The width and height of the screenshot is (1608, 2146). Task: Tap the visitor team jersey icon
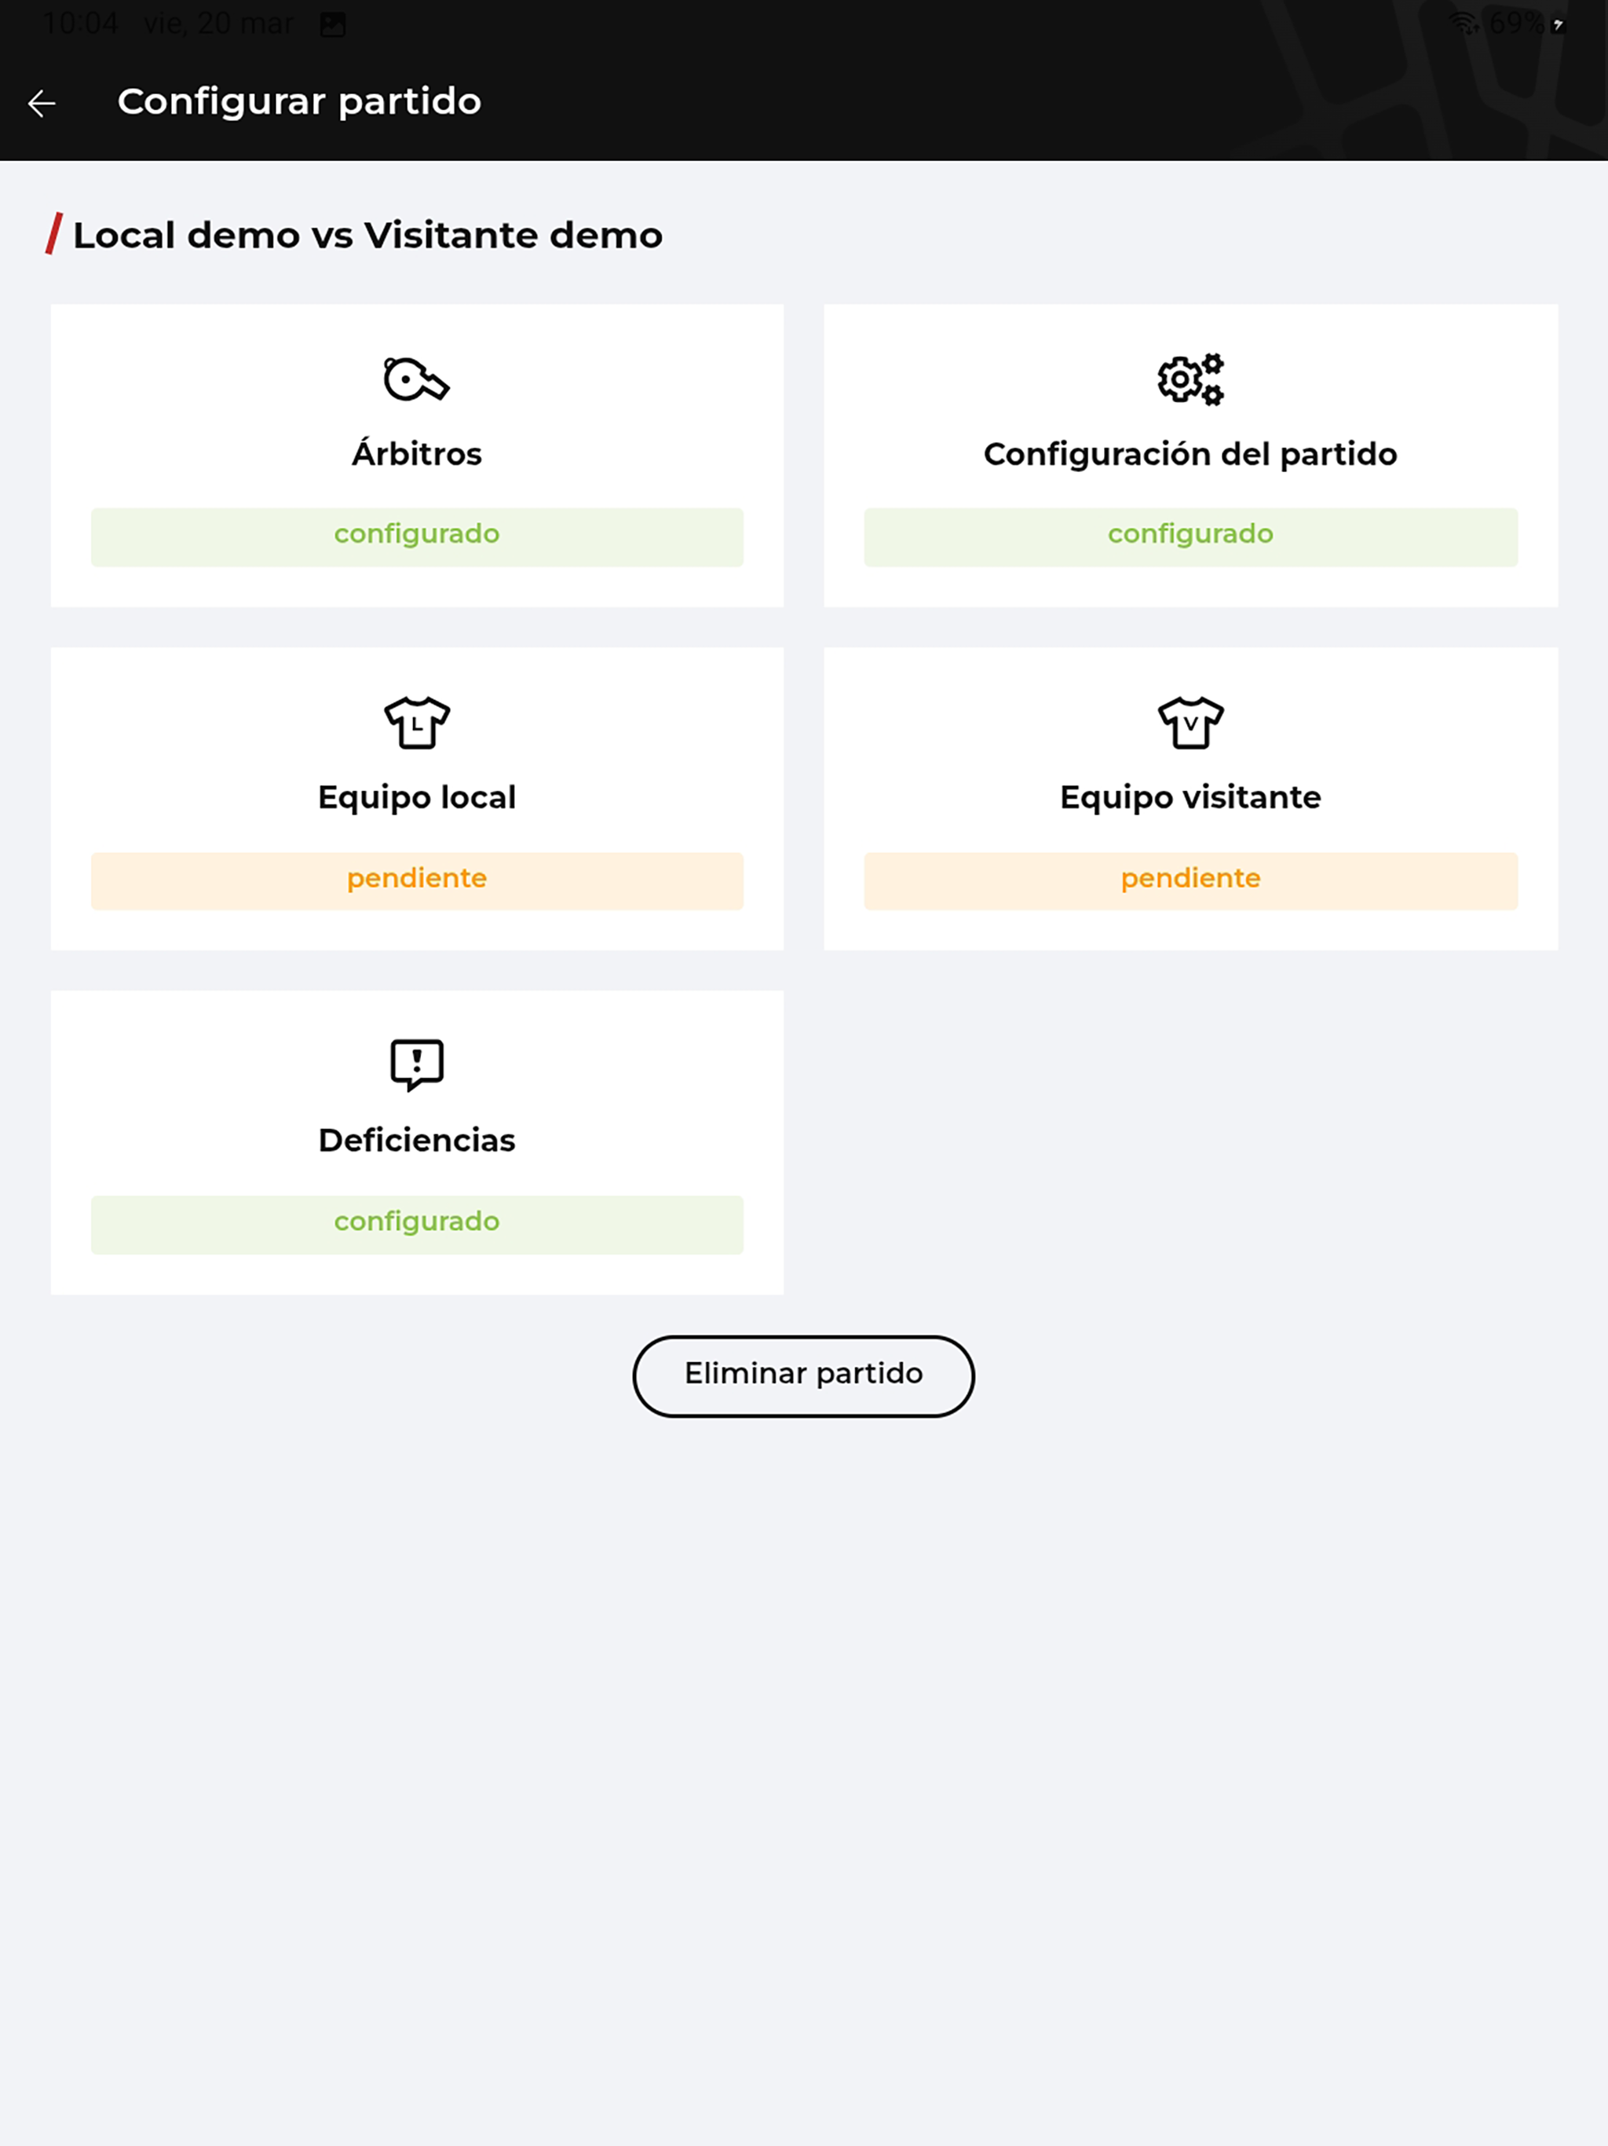pos(1190,723)
